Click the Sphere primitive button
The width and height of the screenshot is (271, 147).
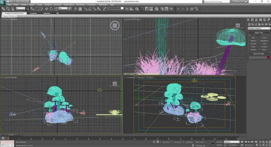point(253,41)
